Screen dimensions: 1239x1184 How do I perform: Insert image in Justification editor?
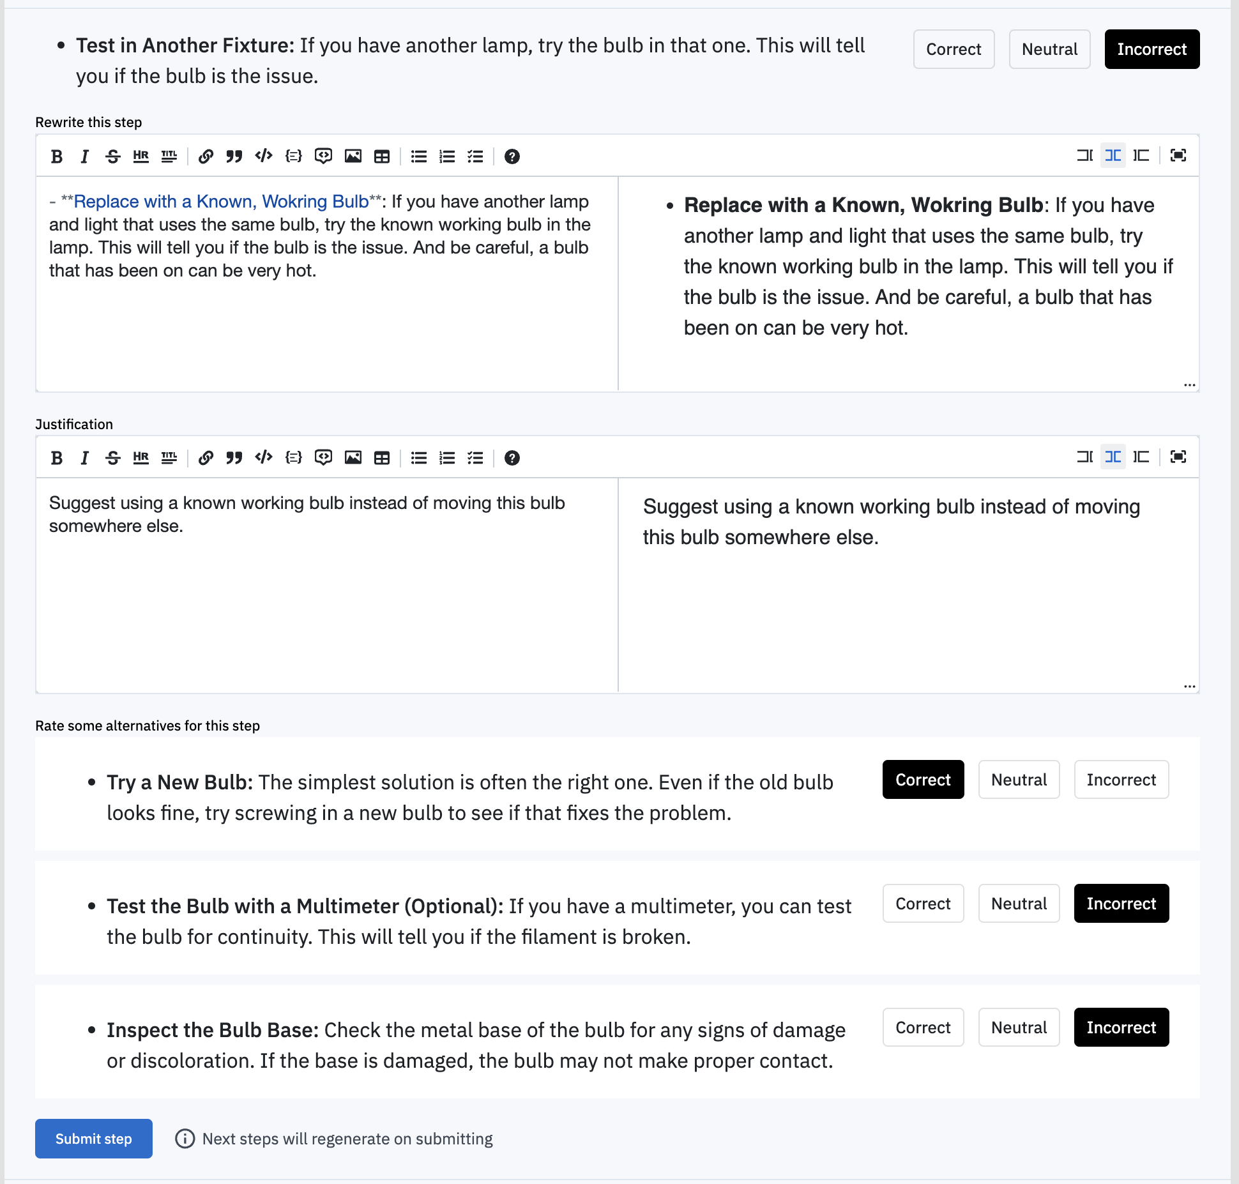tap(353, 458)
